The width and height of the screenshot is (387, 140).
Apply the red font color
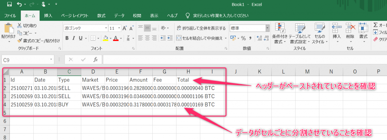(x=116, y=38)
